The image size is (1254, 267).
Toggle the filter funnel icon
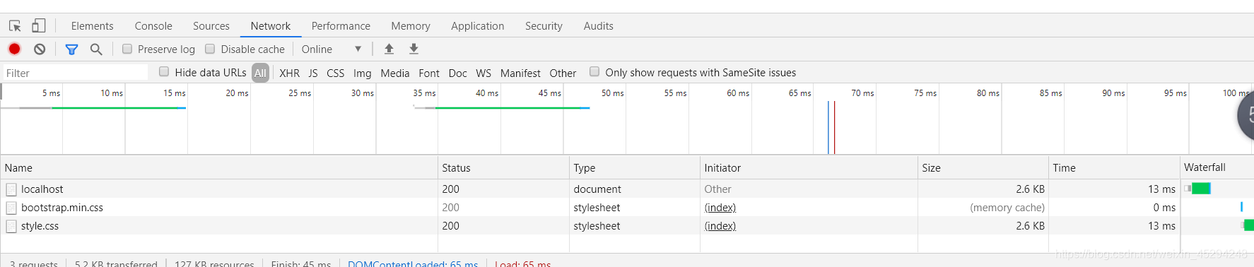71,49
